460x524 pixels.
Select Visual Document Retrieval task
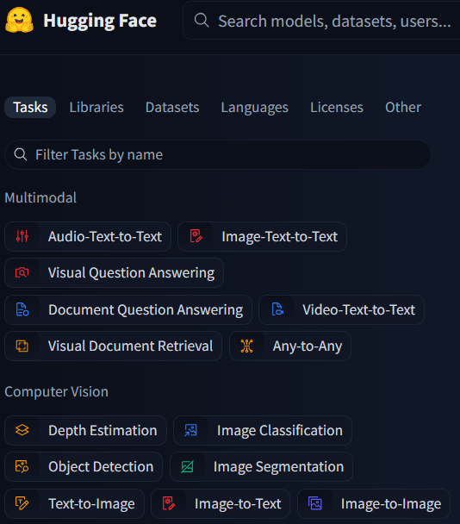tap(113, 346)
